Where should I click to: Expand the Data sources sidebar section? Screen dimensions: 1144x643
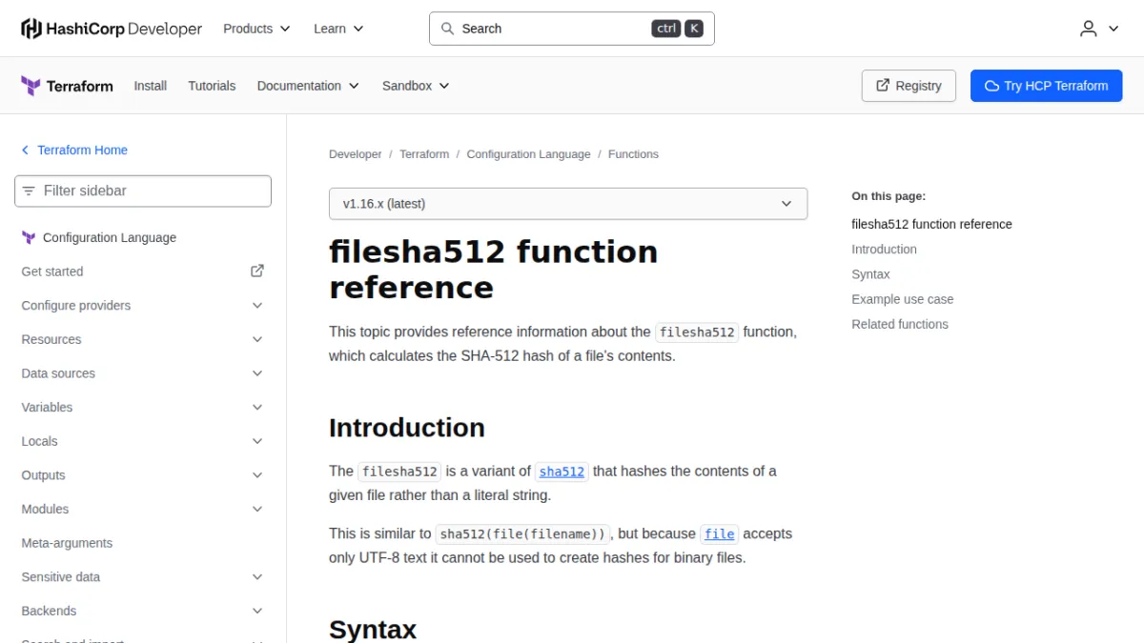(x=143, y=373)
